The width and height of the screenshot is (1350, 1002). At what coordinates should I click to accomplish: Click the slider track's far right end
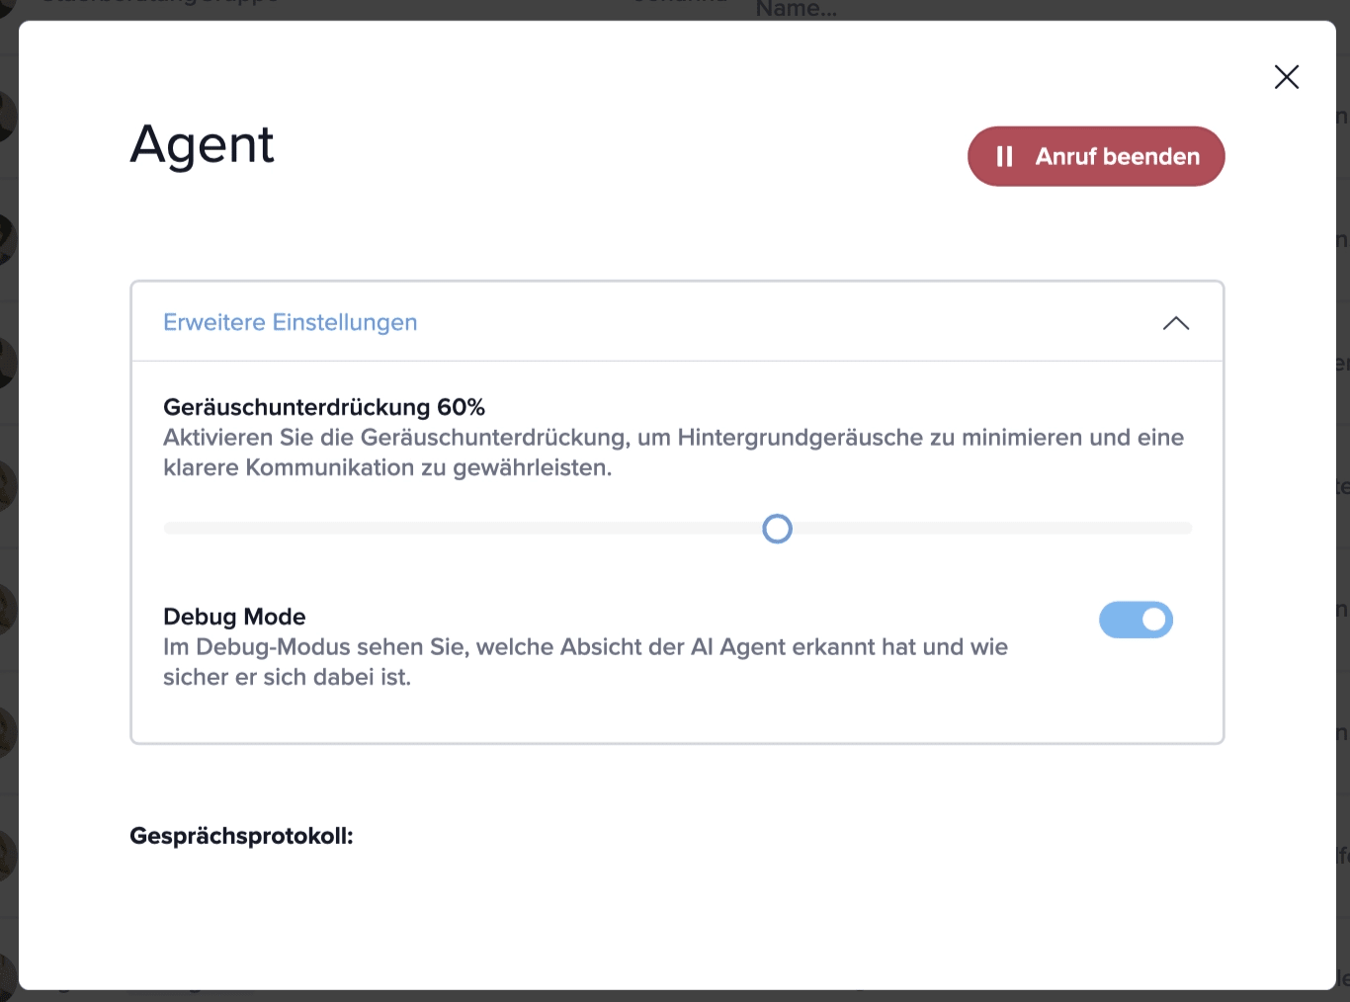[x=1186, y=529]
